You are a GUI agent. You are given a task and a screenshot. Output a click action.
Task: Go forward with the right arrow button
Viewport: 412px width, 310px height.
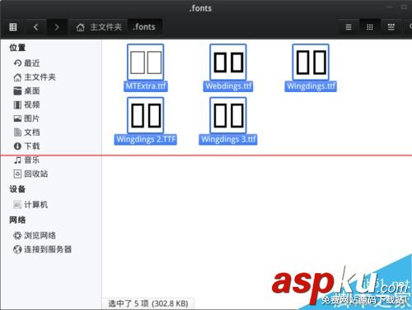(57, 27)
